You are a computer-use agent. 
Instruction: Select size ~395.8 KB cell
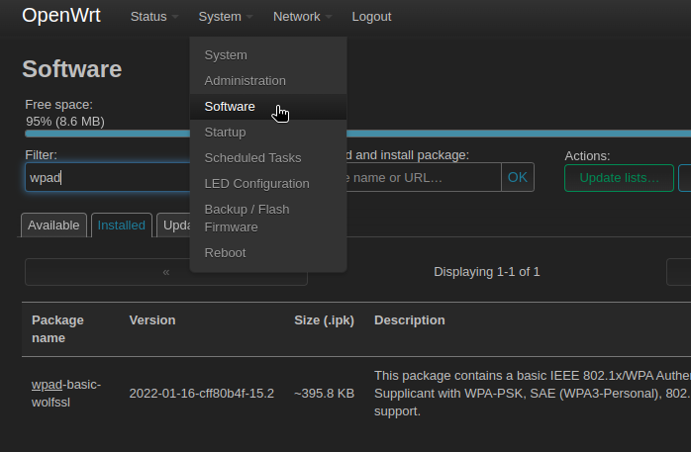point(325,394)
